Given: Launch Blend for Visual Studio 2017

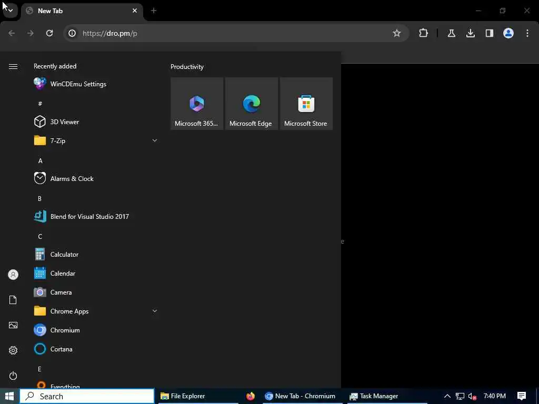Looking at the screenshot, I should (x=96, y=216).
